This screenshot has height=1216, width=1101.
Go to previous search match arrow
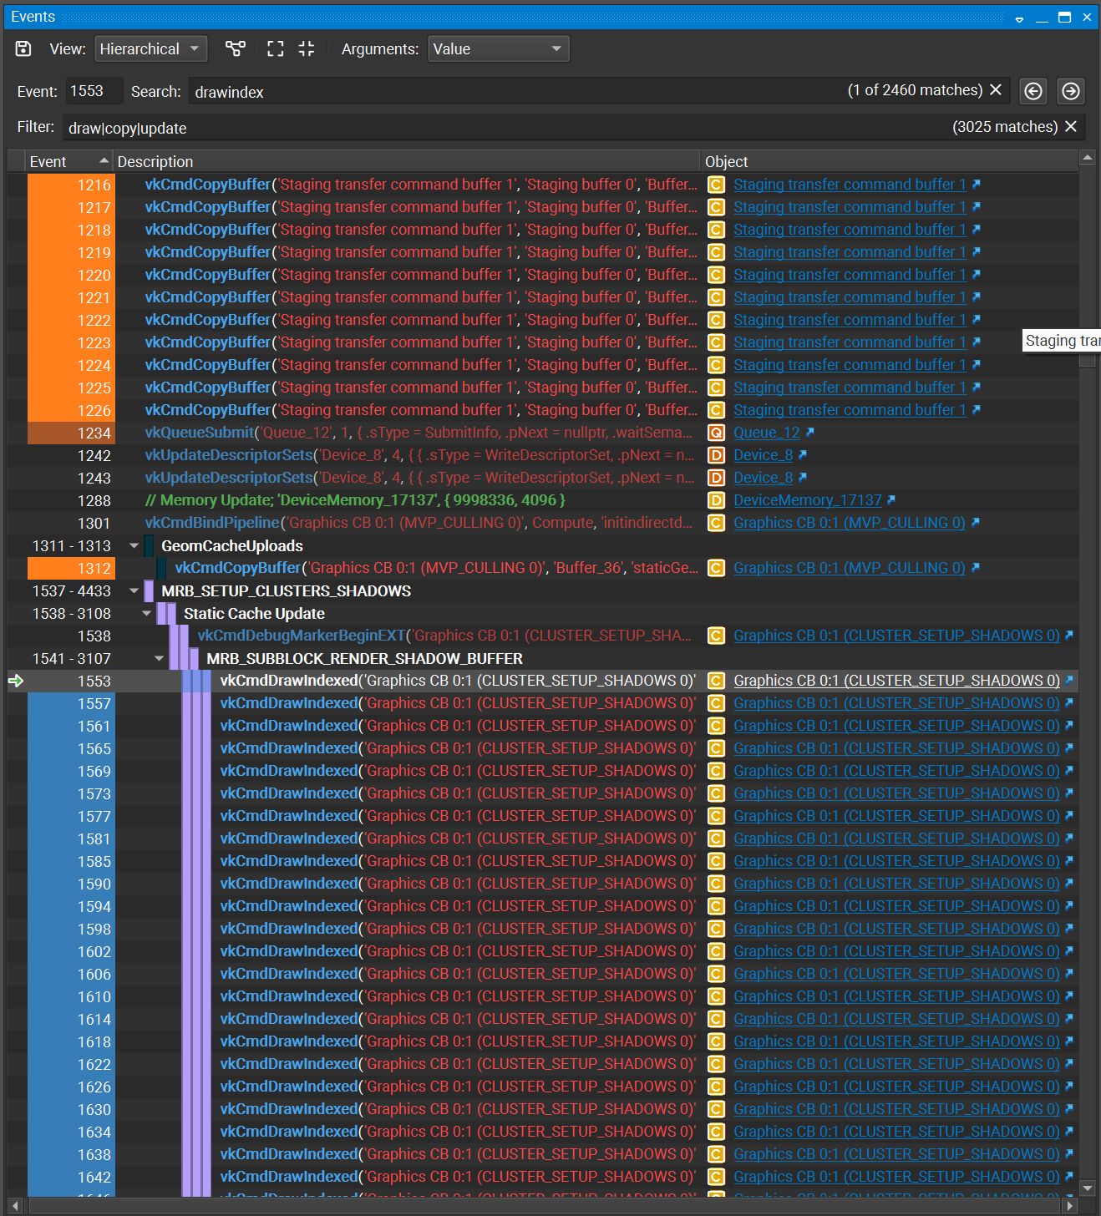1033,91
